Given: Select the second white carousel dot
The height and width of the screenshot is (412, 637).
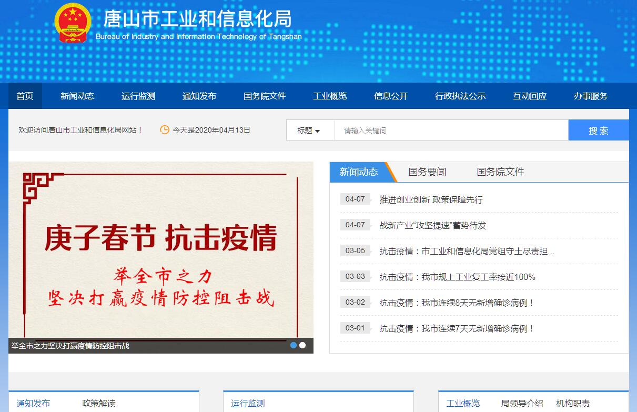Looking at the screenshot, I should pyautogui.click(x=302, y=345).
